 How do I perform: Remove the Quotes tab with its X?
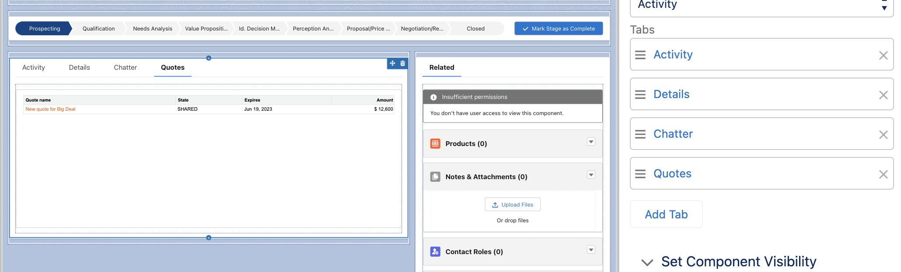pyautogui.click(x=883, y=174)
